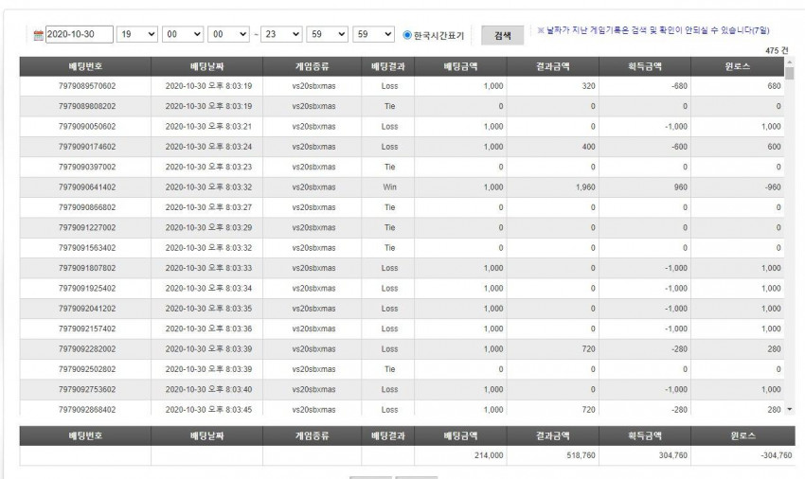805x479 pixels.
Task: Select bet number 7979091807802
Action: (x=87, y=268)
